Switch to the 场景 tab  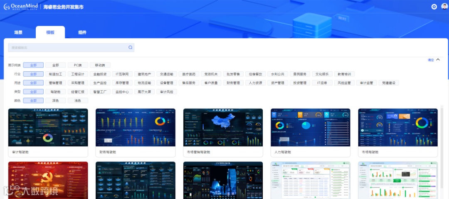18,32
